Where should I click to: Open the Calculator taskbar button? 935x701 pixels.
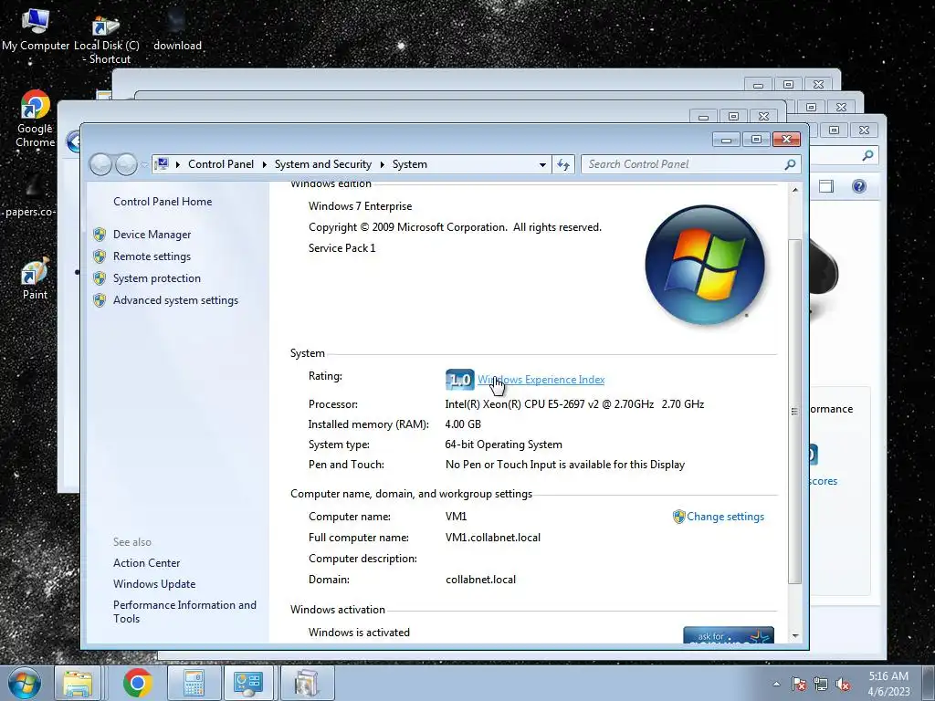point(194,683)
